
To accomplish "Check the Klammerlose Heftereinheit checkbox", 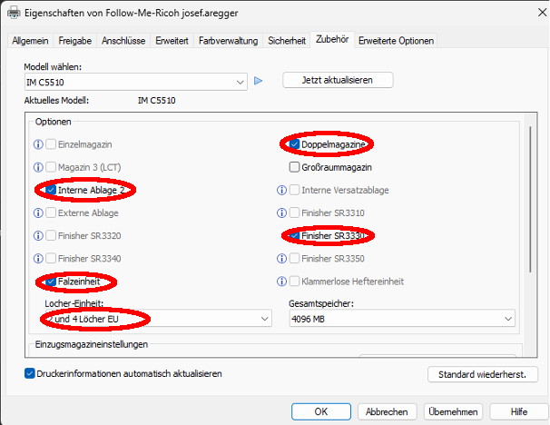I will click(x=294, y=282).
